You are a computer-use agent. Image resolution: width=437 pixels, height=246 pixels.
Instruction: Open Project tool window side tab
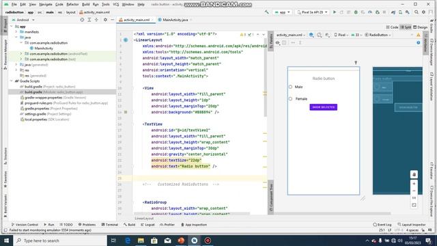(x=5, y=26)
